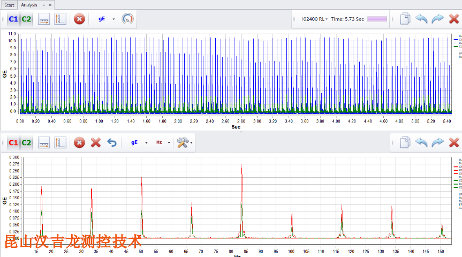
Task: Toggle channel C1 in the waveform toolbar
Action: click(x=13, y=19)
